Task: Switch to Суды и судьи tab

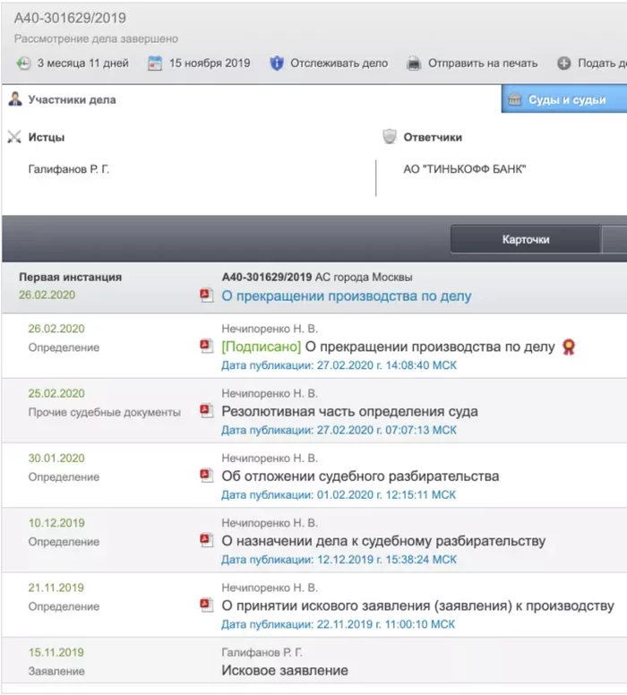Action: [566, 99]
